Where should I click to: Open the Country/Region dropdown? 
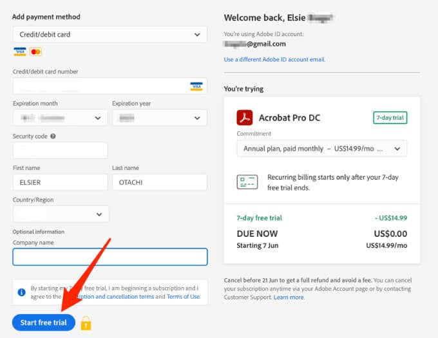point(61,214)
